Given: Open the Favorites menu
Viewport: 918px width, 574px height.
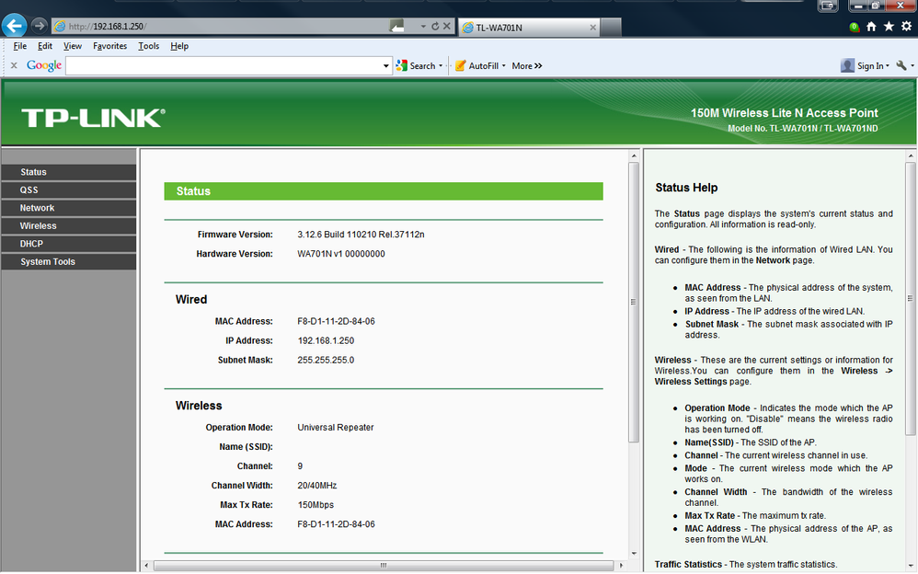Looking at the screenshot, I should click(110, 46).
